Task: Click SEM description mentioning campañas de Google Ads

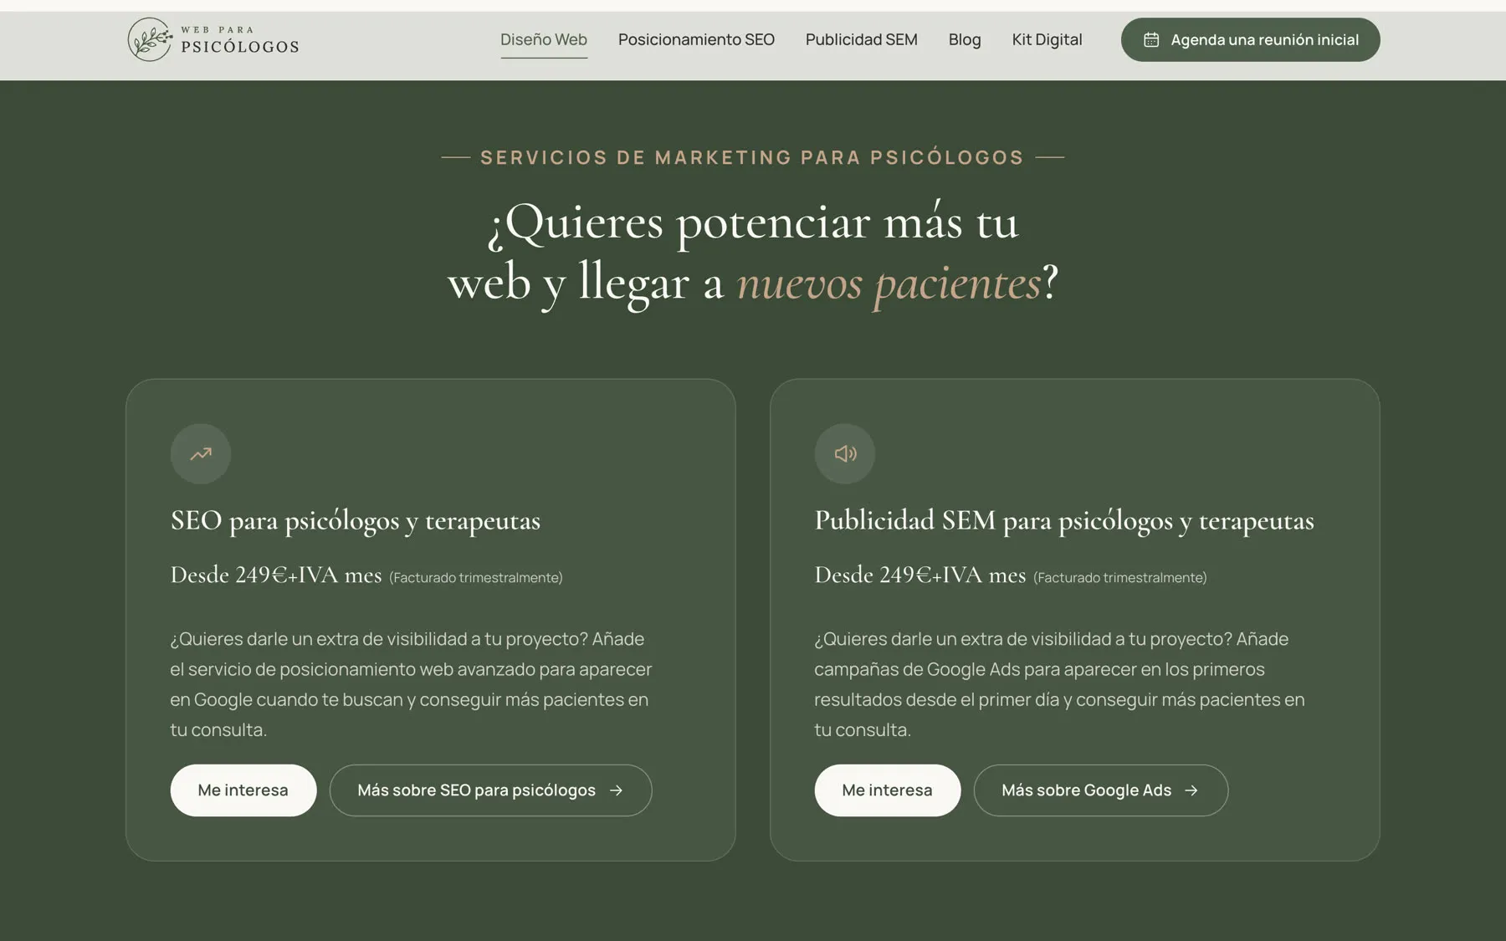Action: [x=1059, y=684]
